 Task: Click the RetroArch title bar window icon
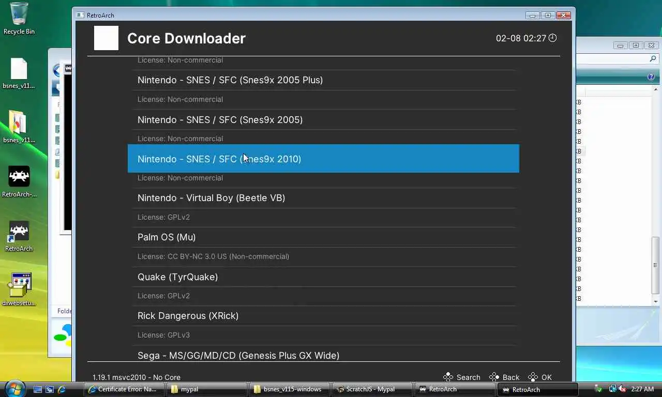point(79,15)
